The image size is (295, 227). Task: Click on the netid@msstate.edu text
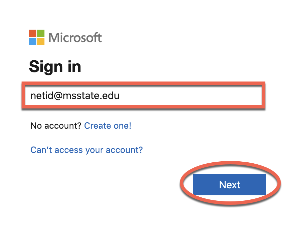click(75, 95)
